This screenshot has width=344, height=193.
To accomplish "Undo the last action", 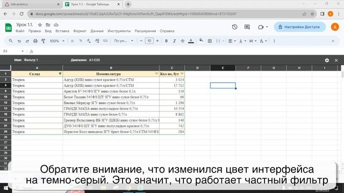I will click(19, 41).
